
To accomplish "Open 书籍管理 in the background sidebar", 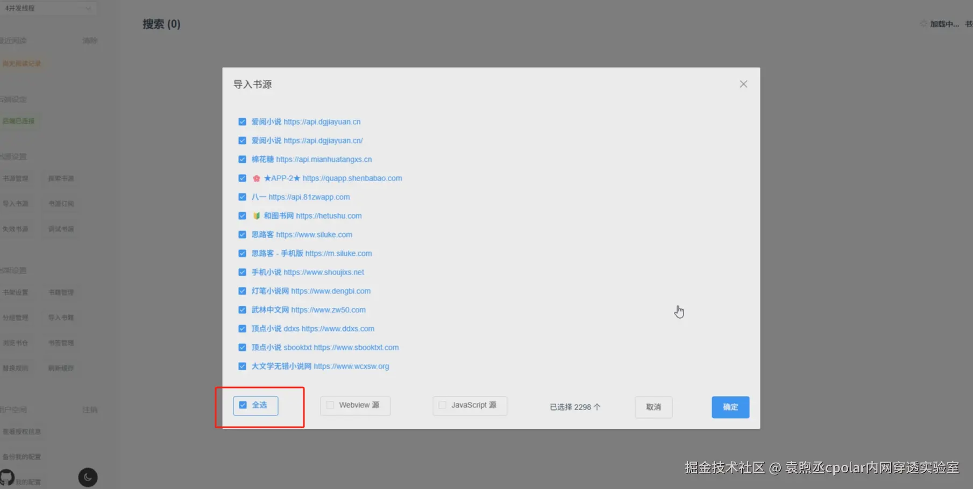I will click(x=61, y=292).
